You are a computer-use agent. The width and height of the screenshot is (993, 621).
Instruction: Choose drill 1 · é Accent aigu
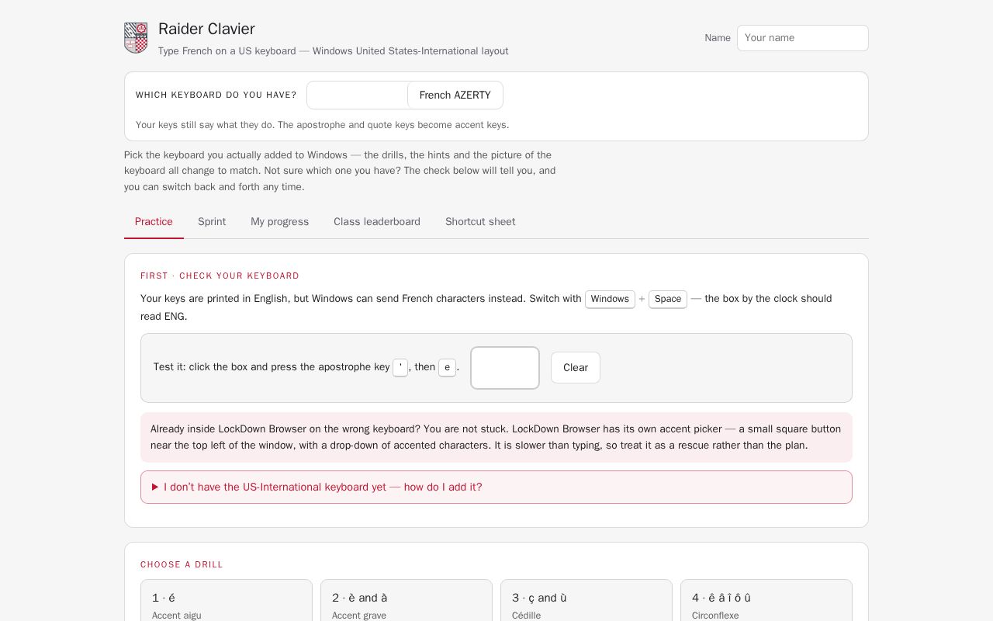pos(227,601)
